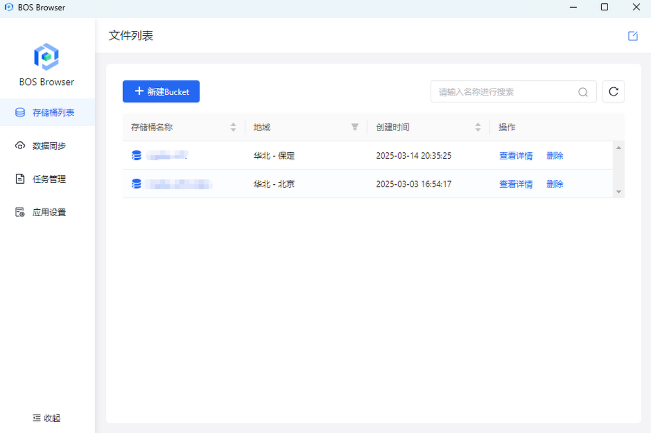Open the 存储桶列表 sidebar menu

[47, 113]
